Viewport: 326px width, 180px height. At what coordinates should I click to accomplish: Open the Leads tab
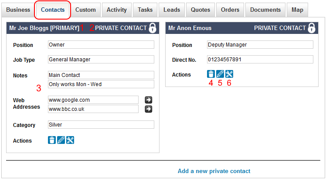pos(172,10)
